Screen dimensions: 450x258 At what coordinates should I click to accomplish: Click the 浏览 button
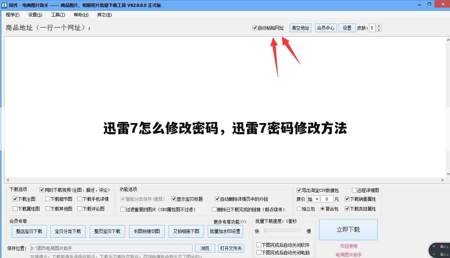tap(205, 248)
